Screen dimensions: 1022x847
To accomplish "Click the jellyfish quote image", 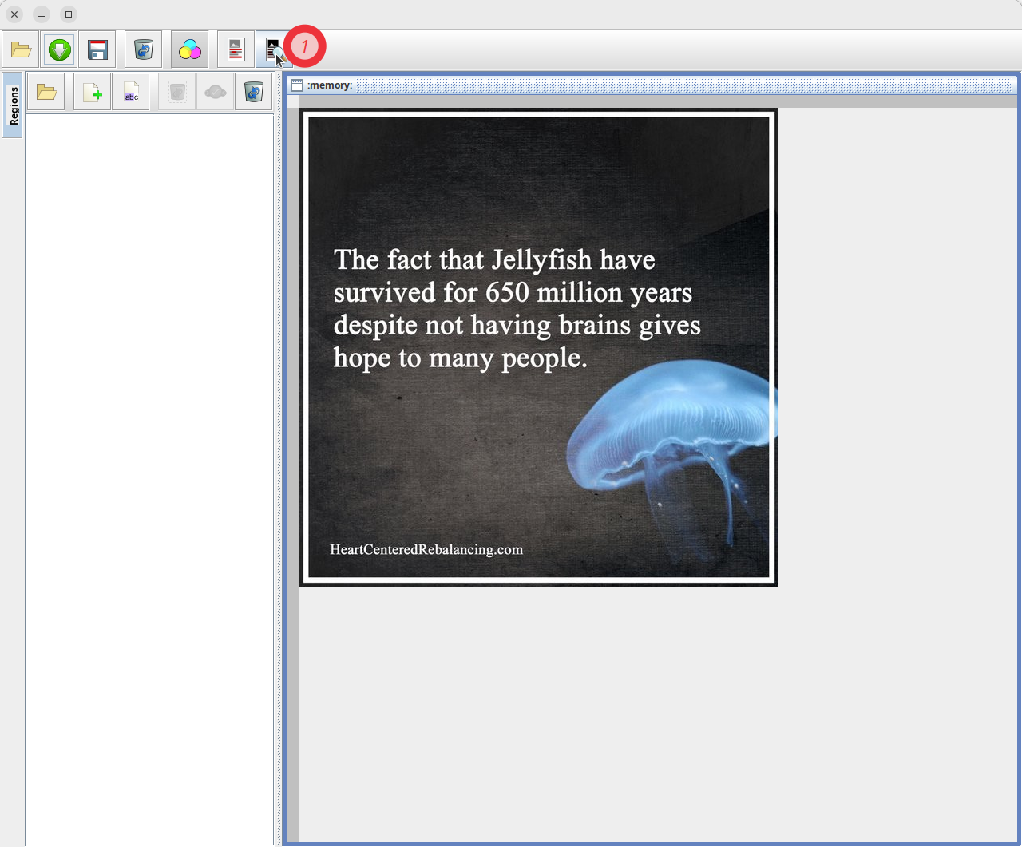I will pyautogui.click(x=539, y=347).
